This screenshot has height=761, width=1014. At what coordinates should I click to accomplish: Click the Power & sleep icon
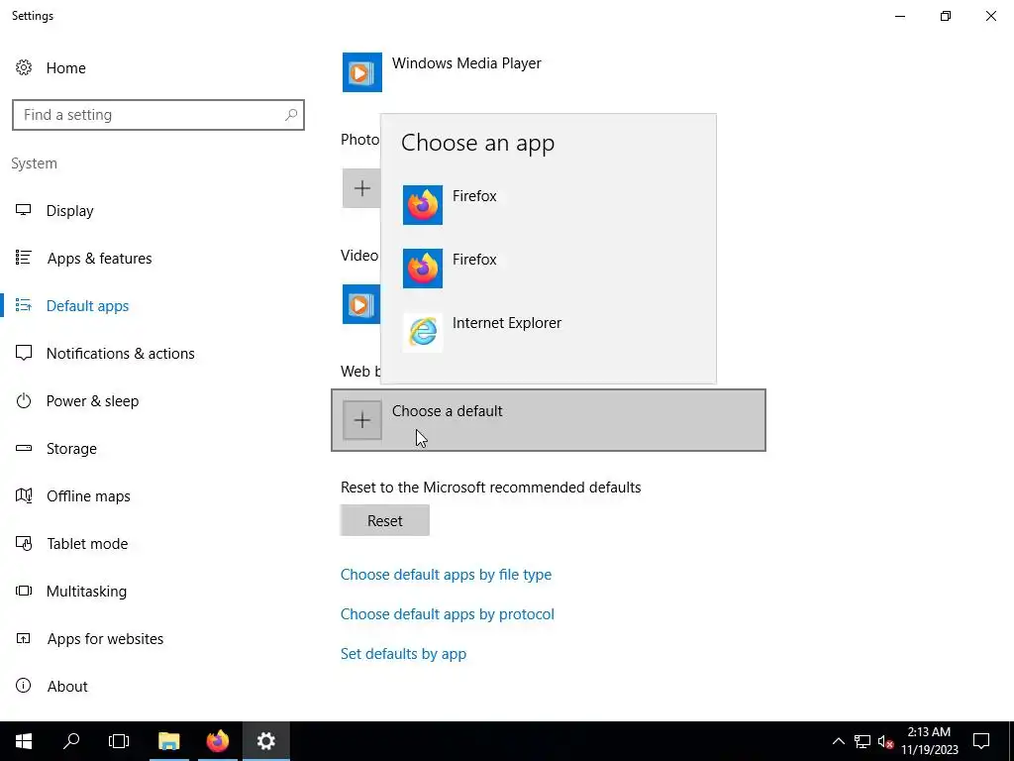24,400
